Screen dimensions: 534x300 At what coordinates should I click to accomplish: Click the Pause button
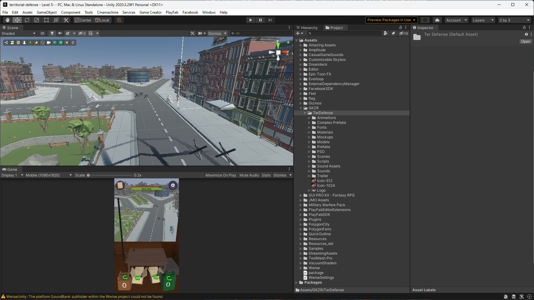[x=260, y=20]
